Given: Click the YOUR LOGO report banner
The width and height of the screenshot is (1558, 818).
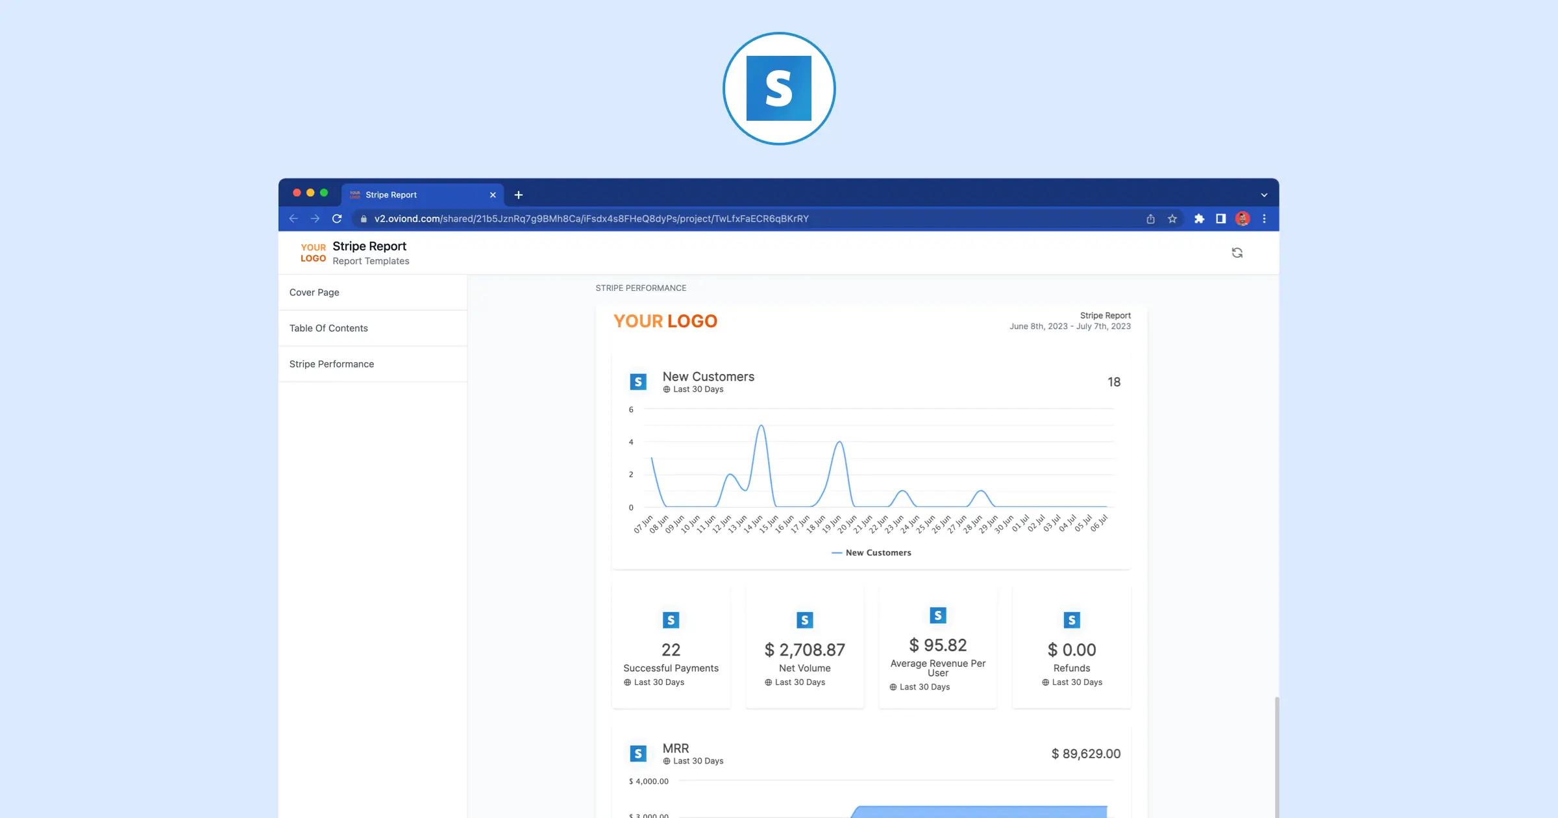Looking at the screenshot, I should [665, 321].
